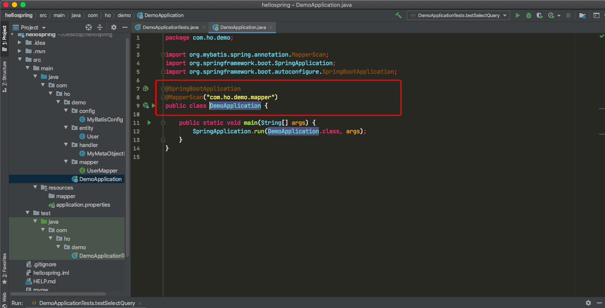The width and height of the screenshot is (605, 308).
Task: Collapse the resources folder arrow
Action: click(x=35, y=187)
